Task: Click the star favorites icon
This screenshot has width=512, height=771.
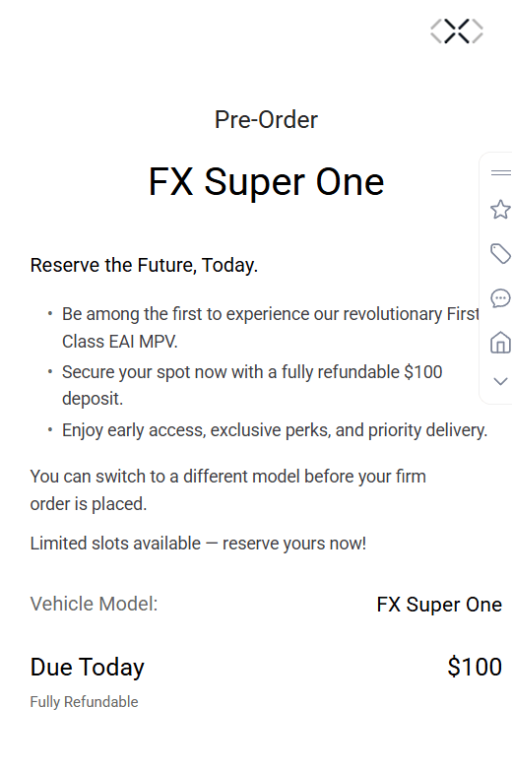Action: [501, 210]
